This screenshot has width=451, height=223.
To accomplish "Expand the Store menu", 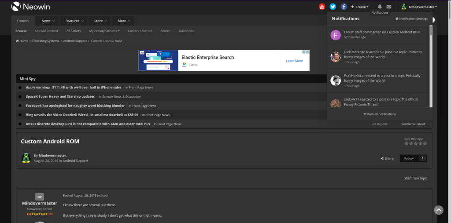I will tap(100, 21).
